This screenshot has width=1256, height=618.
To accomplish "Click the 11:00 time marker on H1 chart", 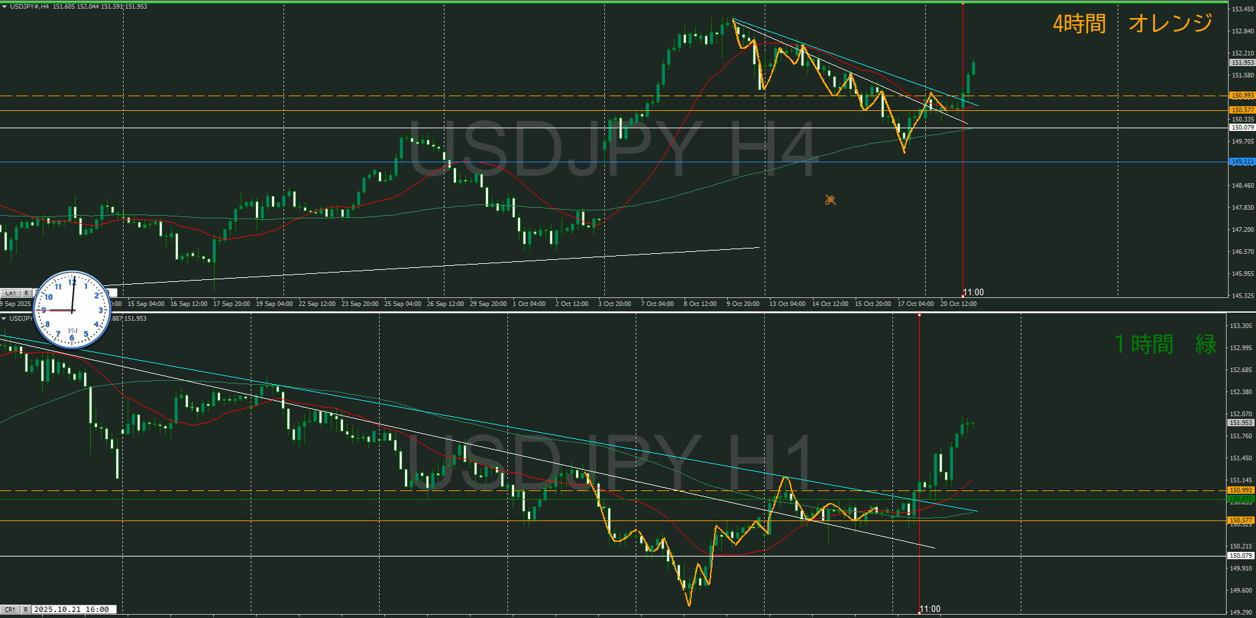I will (x=930, y=609).
